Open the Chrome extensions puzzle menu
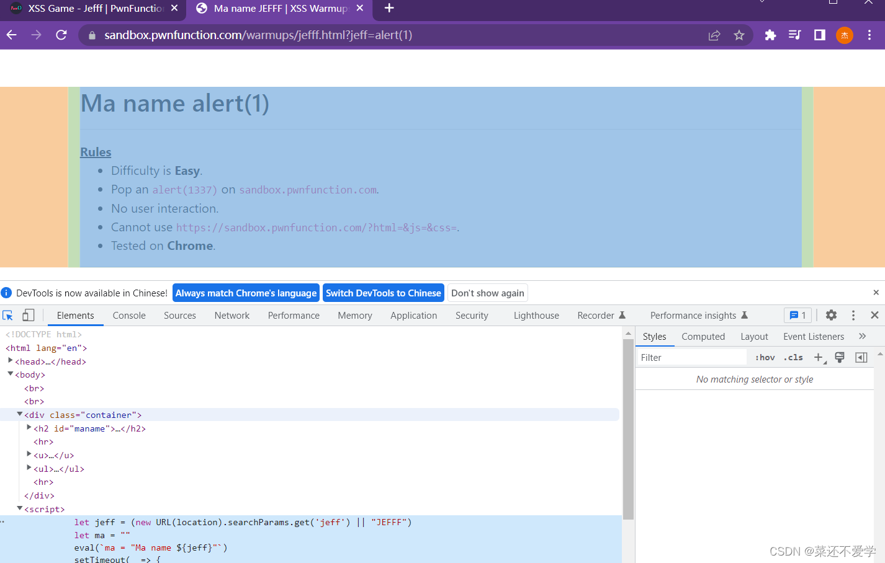 pos(770,35)
